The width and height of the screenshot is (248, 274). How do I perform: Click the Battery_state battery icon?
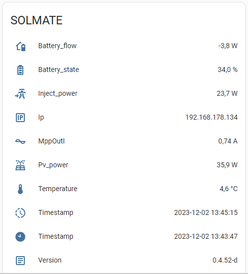[x=20, y=70]
